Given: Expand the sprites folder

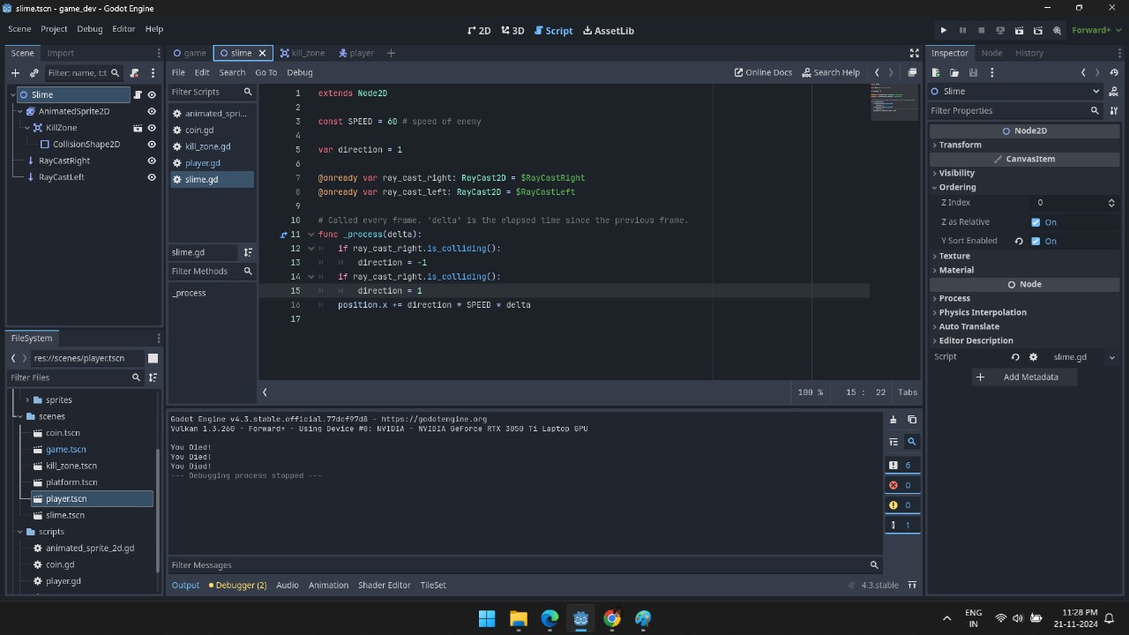Looking at the screenshot, I should click(26, 400).
